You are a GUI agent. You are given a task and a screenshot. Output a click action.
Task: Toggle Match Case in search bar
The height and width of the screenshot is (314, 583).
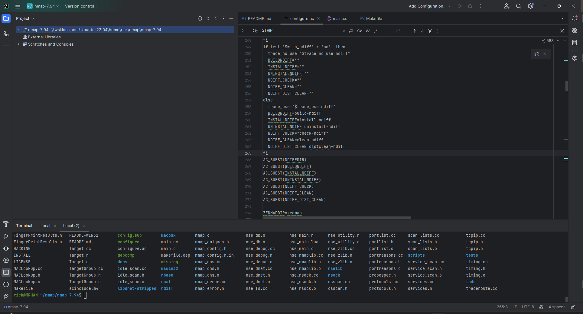click(360, 31)
